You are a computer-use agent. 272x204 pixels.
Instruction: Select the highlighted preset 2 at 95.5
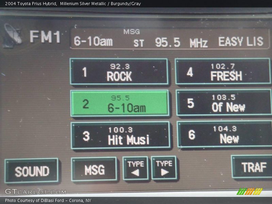pyautogui.click(x=120, y=103)
